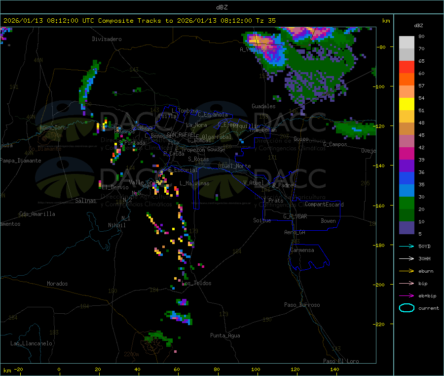Click the 'Agua_Toro' map label
Screen dimensions: 444x376
point(53,127)
